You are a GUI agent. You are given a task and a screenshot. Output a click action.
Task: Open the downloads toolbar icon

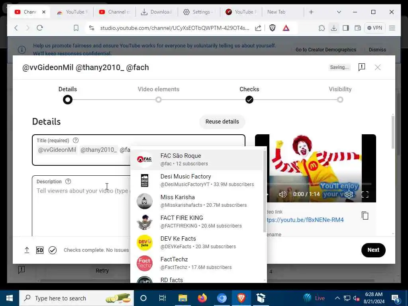[x=333, y=28]
